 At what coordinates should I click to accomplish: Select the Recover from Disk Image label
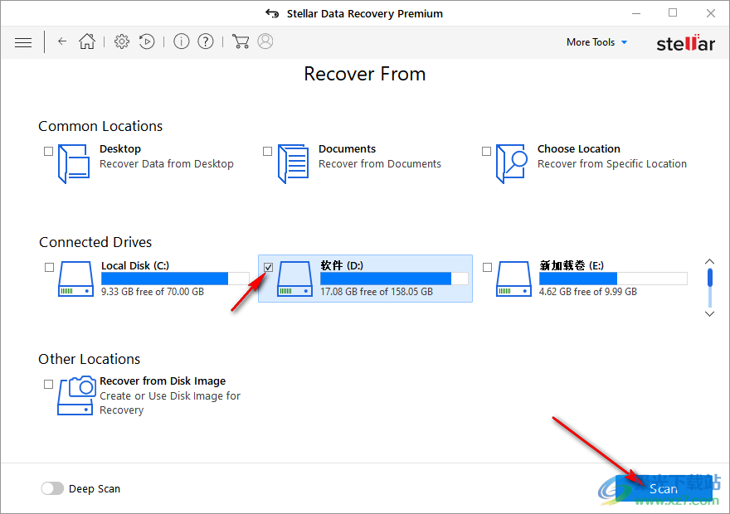163,381
